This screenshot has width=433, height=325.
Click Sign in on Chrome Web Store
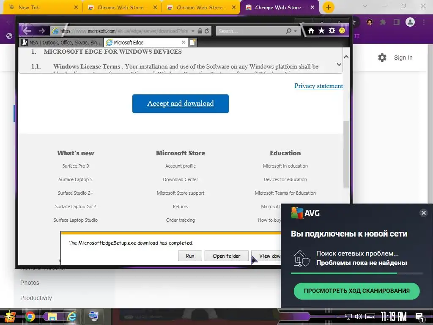[x=403, y=58]
